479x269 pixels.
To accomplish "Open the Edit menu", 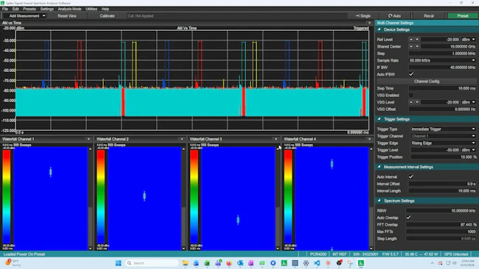I will point(15,9).
